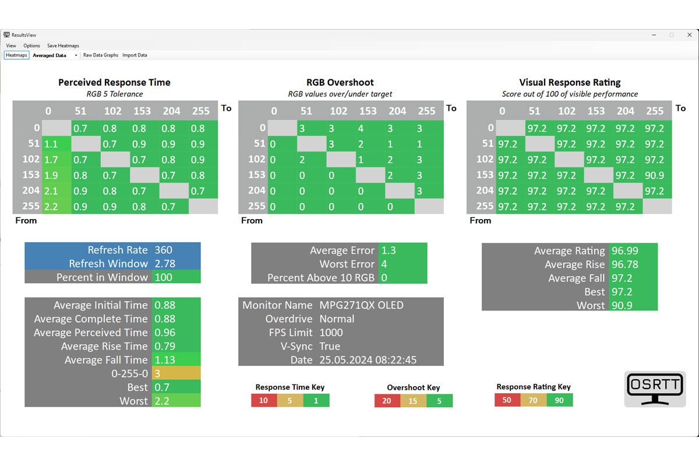Image resolution: width=699 pixels, height=466 pixels.
Task: Maximize the ResultsView window
Action: tap(671, 35)
